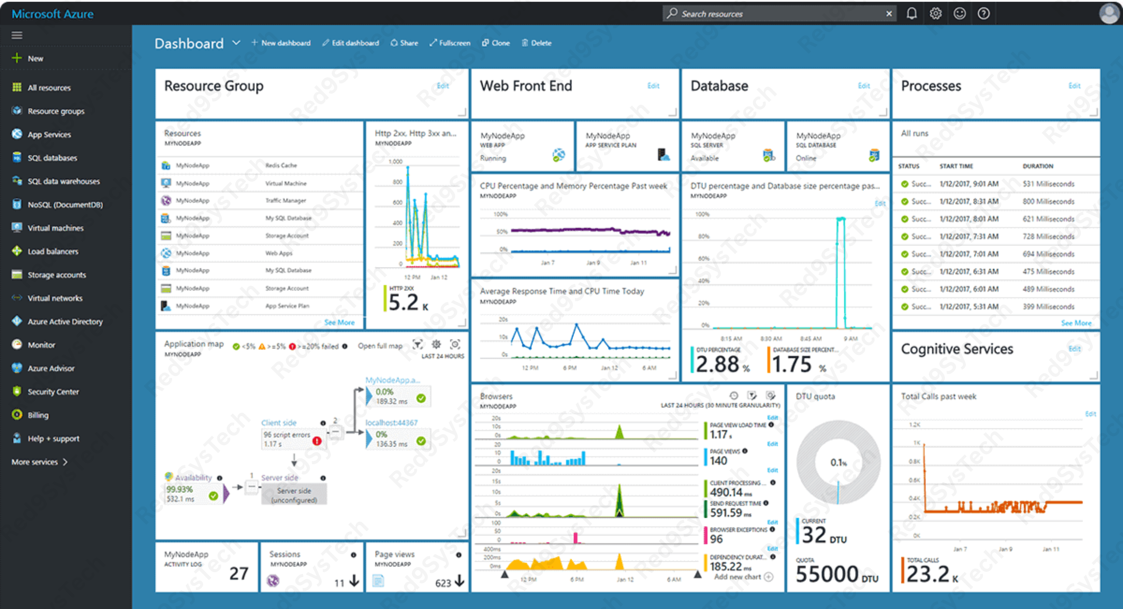Open Azure Active Directory sidebar icon

tap(17, 321)
